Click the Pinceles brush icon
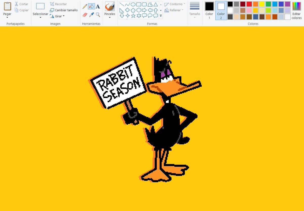The image size is (304, 211). (110, 6)
